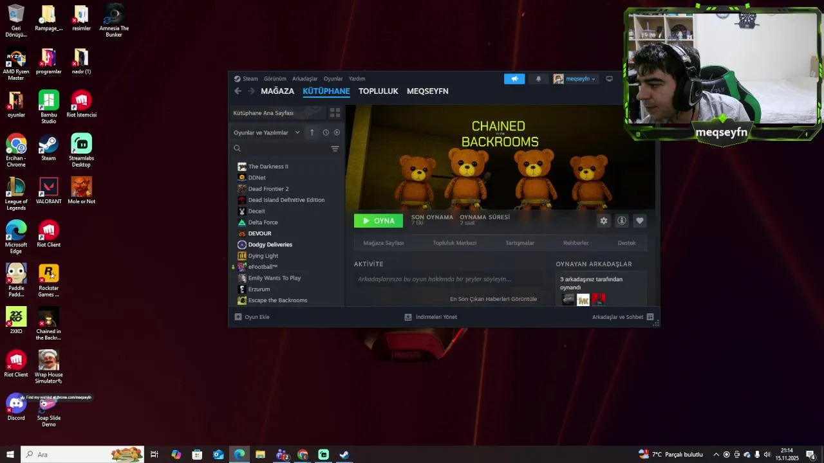Open the Streamlabs Desktop shortcut
The width and height of the screenshot is (824, 463).
point(81,150)
